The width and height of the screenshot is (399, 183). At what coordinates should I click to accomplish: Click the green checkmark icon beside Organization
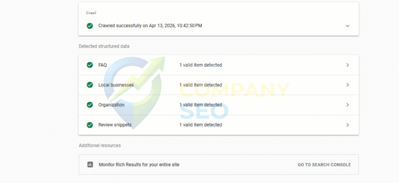click(90, 105)
